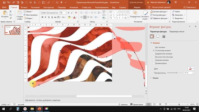Click the notes area to add notes
The image size is (199, 112).
[x=86, y=100]
